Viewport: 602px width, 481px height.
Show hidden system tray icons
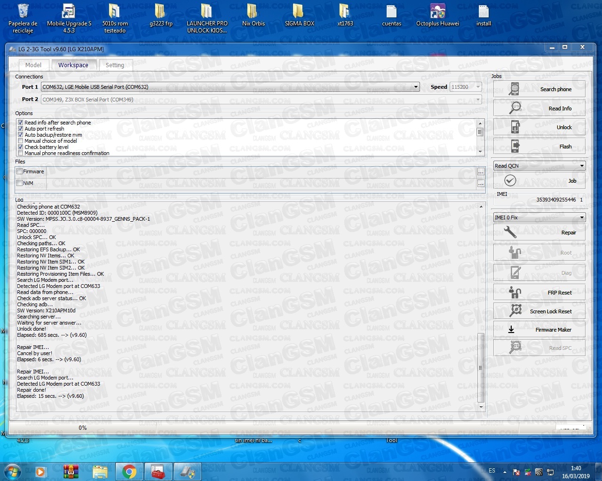pos(505,472)
